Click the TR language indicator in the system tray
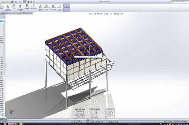Screen dimensions: 189x125 [161, 124]
